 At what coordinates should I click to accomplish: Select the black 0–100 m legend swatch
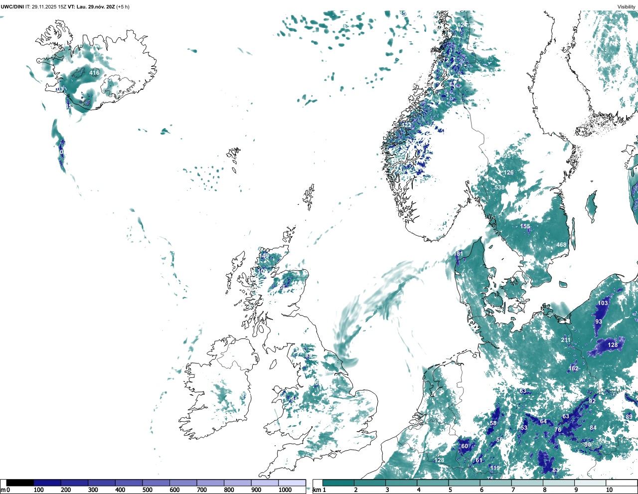click(x=20, y=483)
